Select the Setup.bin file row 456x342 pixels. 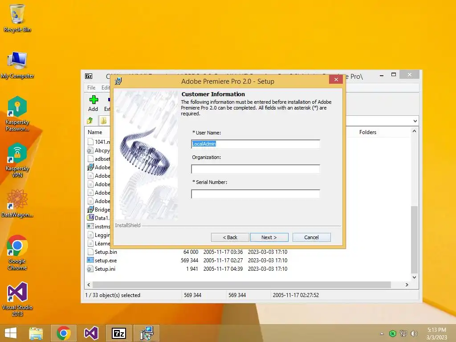pos(187,252)
